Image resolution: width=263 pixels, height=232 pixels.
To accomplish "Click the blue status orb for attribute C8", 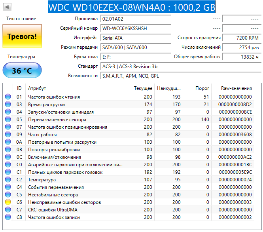I will 8,217.
